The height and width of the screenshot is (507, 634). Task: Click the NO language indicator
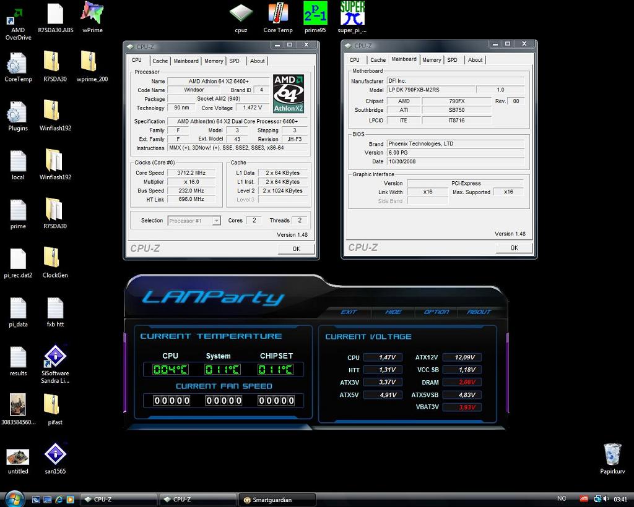point(562,498)
